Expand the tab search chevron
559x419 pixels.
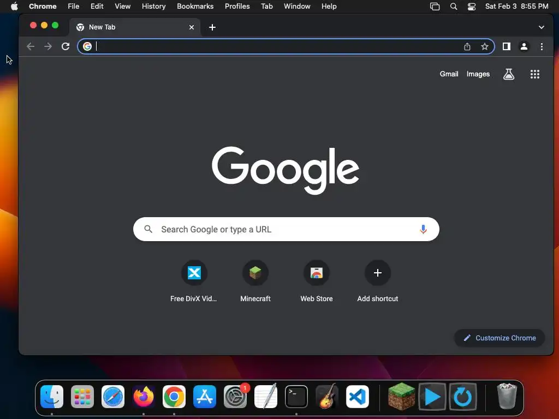coord(541,27)
